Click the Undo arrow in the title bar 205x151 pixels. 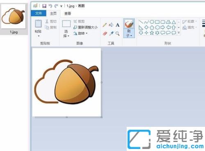pyautogui.click(x=50, y=6)
